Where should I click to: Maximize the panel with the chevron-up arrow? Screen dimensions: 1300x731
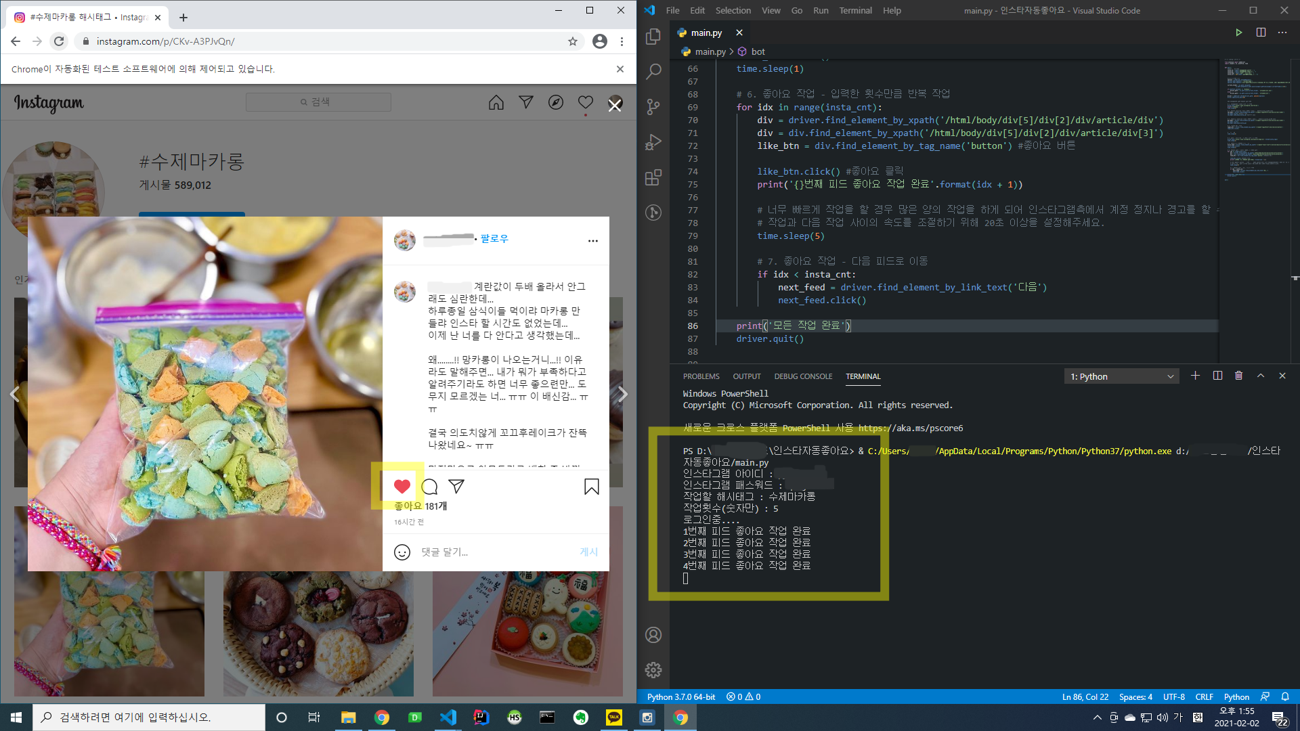[x=1260, y=376]
